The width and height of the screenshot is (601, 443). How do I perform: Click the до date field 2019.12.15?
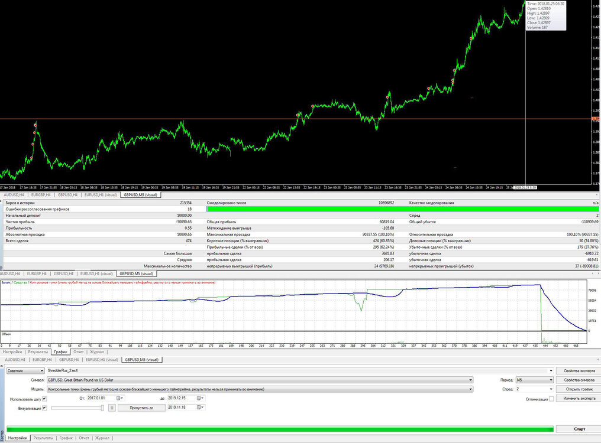[x=182, y=398]
